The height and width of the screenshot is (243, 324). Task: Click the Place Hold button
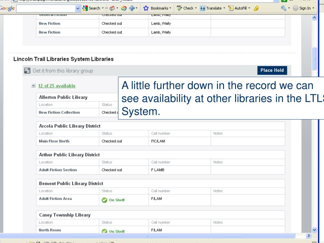point(272,70)
